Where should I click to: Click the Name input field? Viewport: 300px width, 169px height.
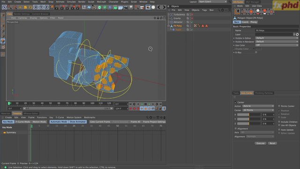(277, 31)
